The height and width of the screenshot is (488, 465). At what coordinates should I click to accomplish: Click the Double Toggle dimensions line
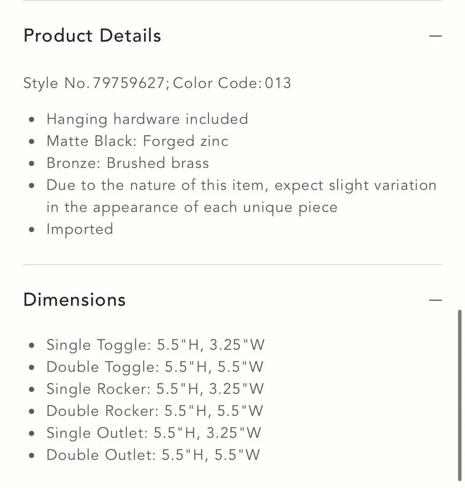click(x=155, y=367)
